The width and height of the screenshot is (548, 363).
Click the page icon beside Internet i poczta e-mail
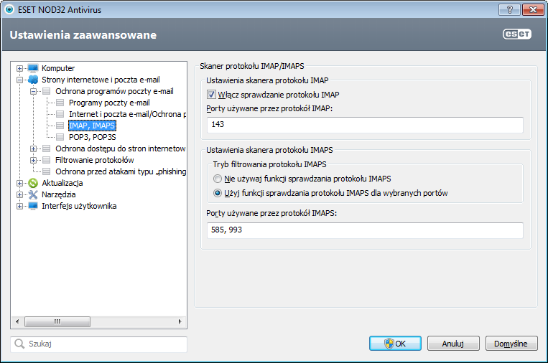coord(60,114)
